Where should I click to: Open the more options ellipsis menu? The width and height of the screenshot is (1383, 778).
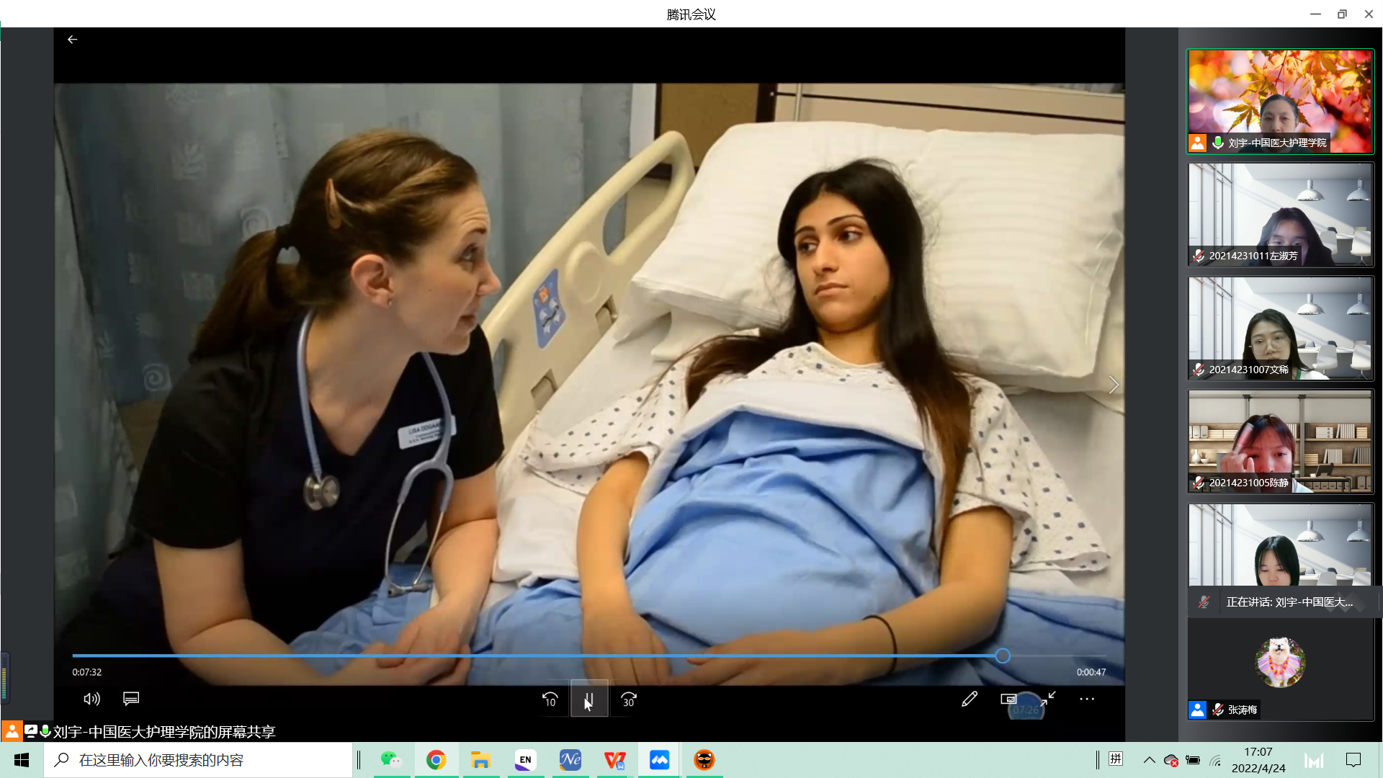(x=1087, y=699)
